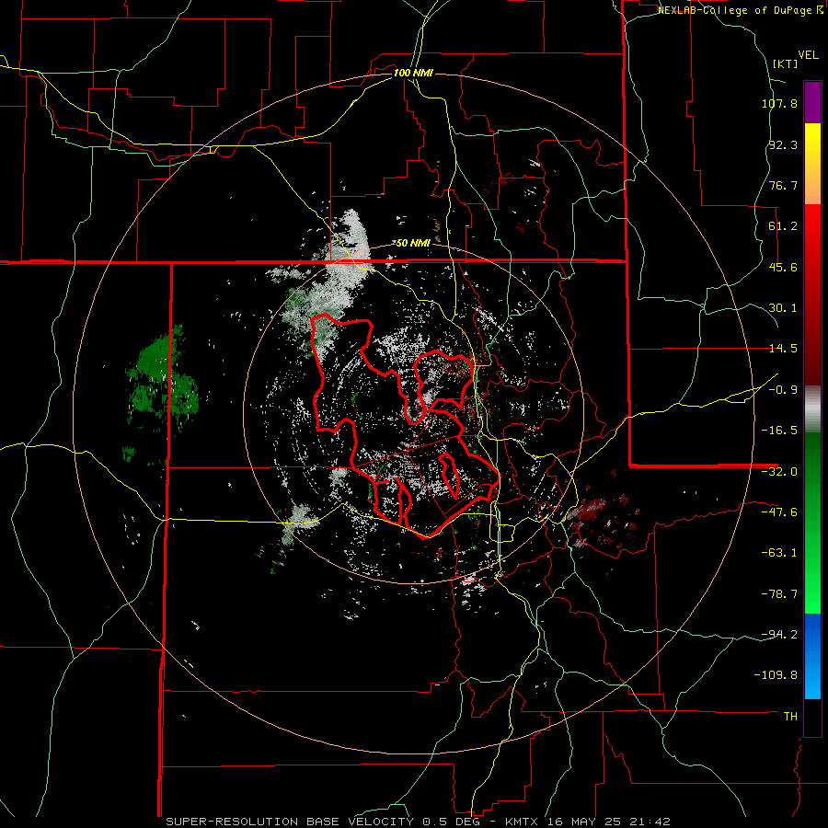The height and width of the screenshot is (828, 828).
Task: Pick the gray near-zero color bar segment
Action: click(x=812, y=409)
